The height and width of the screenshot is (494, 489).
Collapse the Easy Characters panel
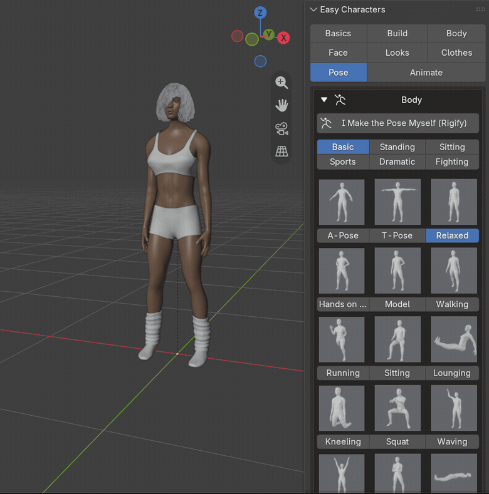(x=313, y=9)
